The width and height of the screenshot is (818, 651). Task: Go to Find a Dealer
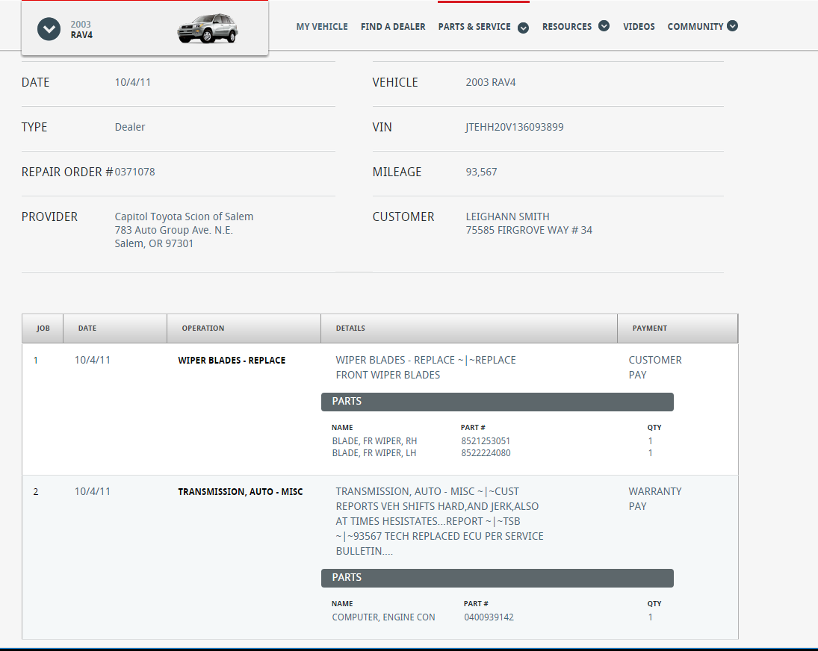click(x=393, y=27)
